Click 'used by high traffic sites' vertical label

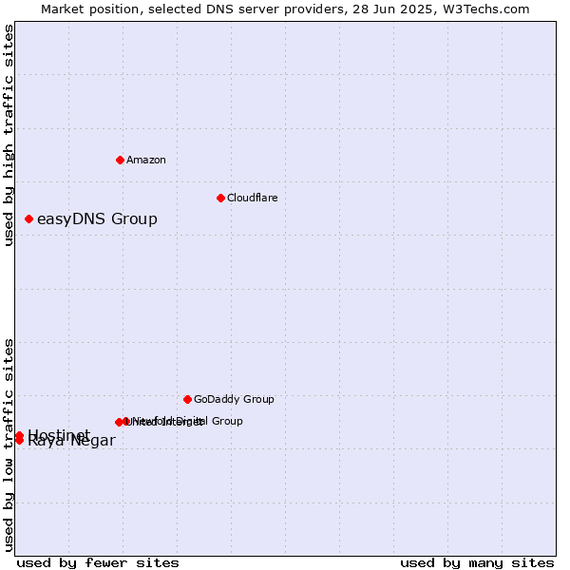coord(9,135)
